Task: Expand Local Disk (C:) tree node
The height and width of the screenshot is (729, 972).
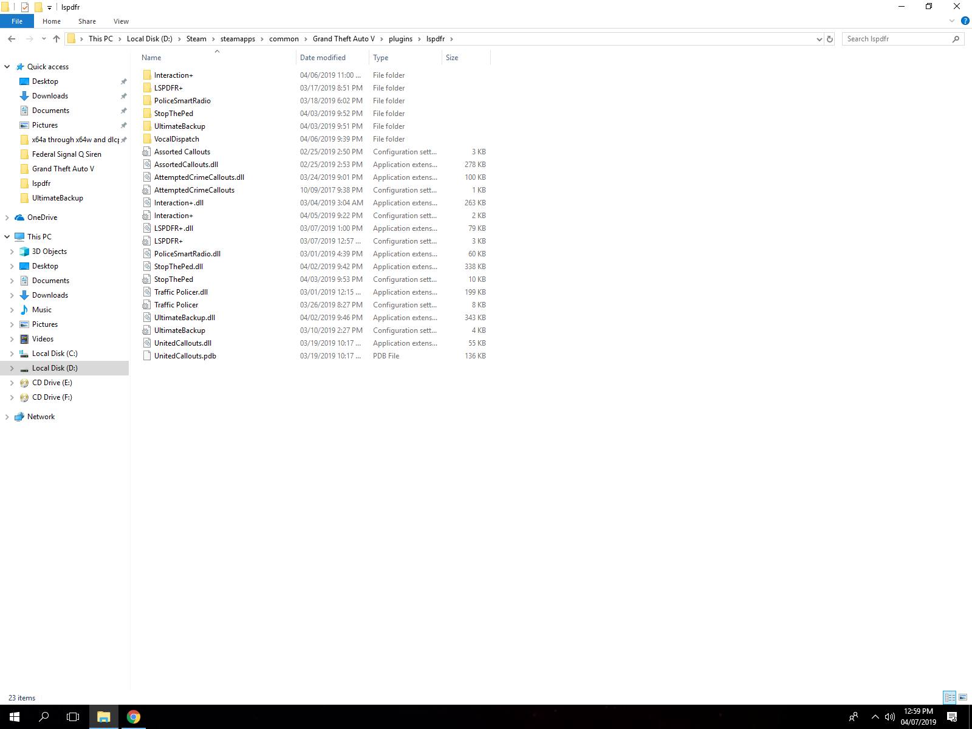Action: (12, 354)
